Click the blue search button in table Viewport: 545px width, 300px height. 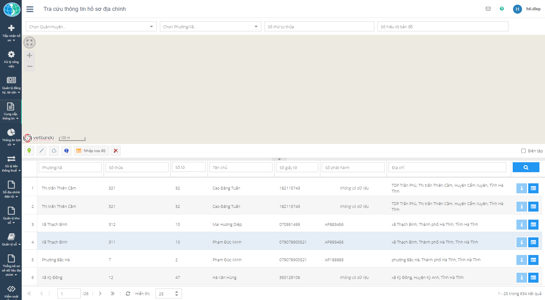click(x=526, y=168)
